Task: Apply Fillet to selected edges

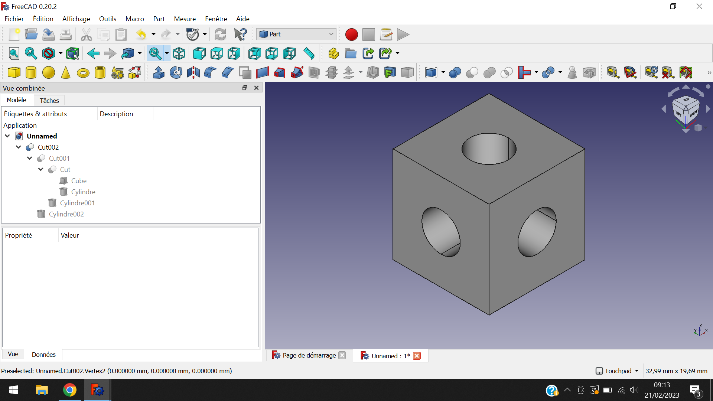Action: (x=211, y=72)
